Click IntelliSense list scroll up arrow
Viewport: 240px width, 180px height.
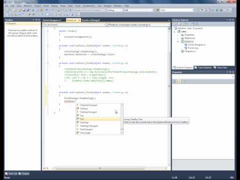pos(122,105)
